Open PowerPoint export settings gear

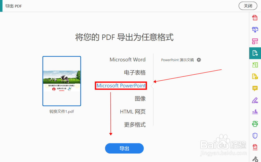tap(199, 60)
